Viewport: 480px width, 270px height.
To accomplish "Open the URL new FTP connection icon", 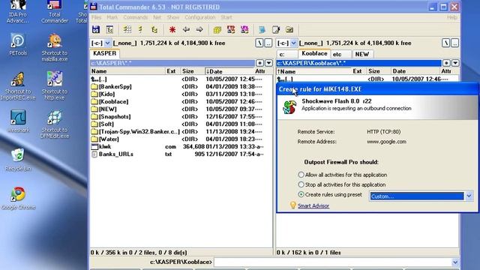I will (244, 29).
